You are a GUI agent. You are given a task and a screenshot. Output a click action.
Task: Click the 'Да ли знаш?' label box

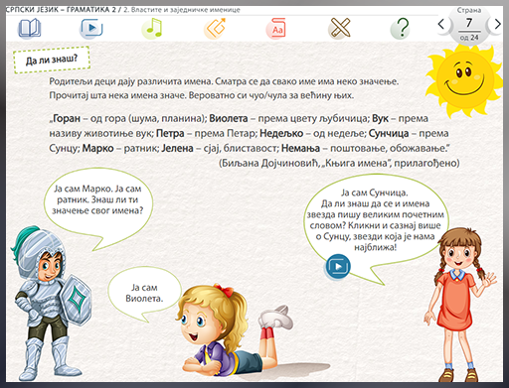(x=52, y=60)
